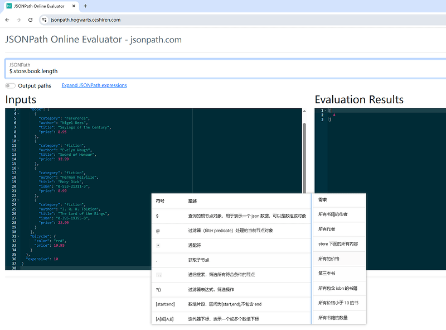Click the result value 4 in Evaluation Results
446x330 pixels.
334,115
